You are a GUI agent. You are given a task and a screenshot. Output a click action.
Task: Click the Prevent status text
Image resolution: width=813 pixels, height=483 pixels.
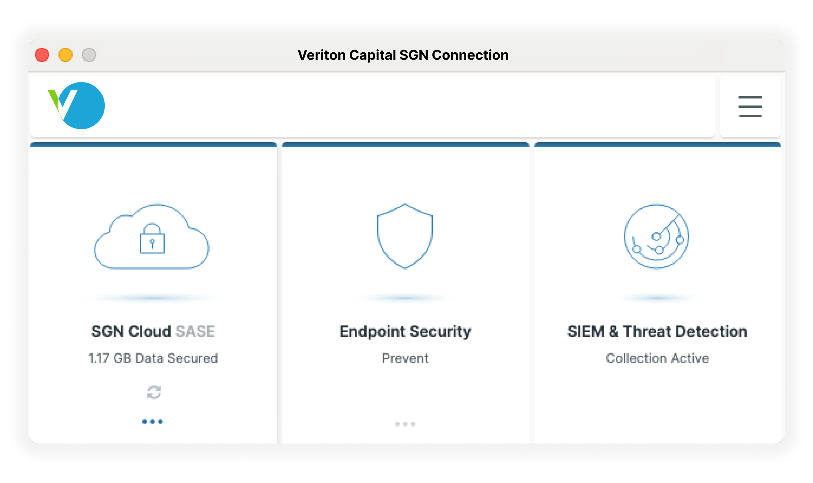click(405, 358)
